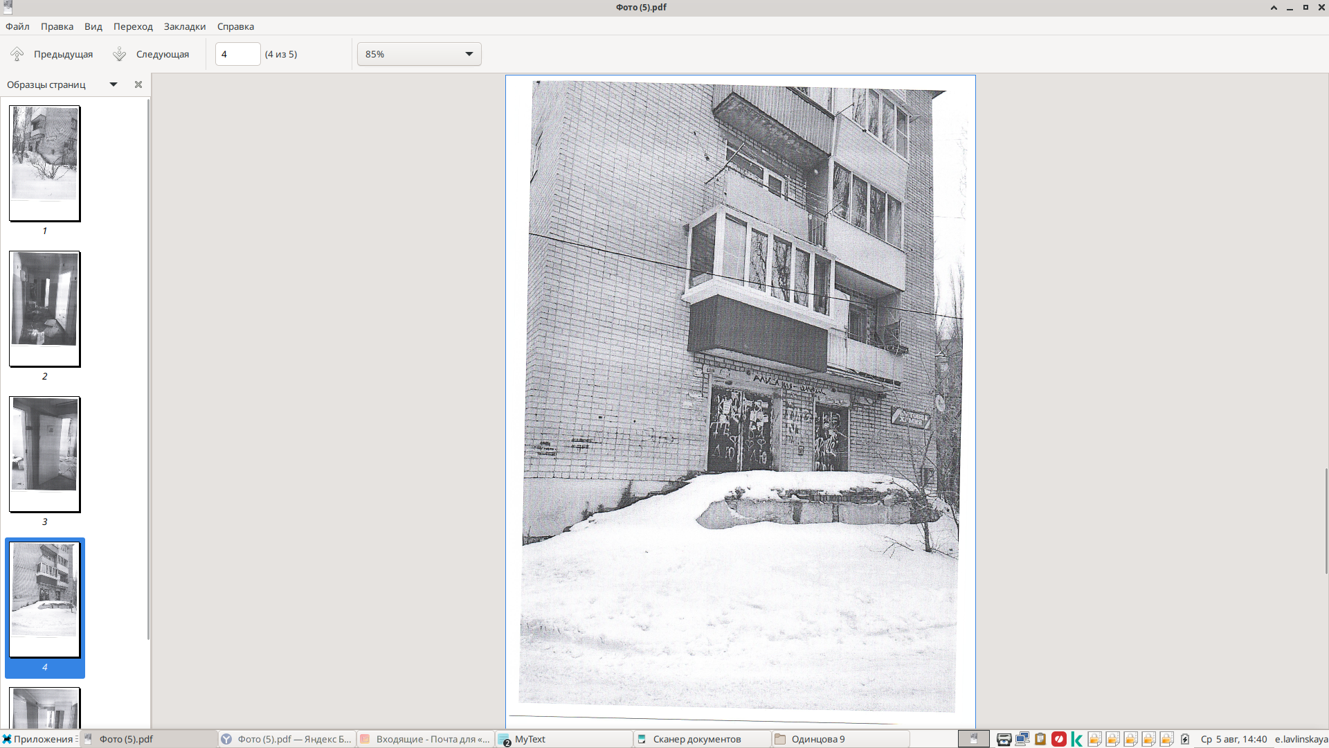
Task: Click the mail icon in the Входящие taskbar entry
Action: click(365, 739)
